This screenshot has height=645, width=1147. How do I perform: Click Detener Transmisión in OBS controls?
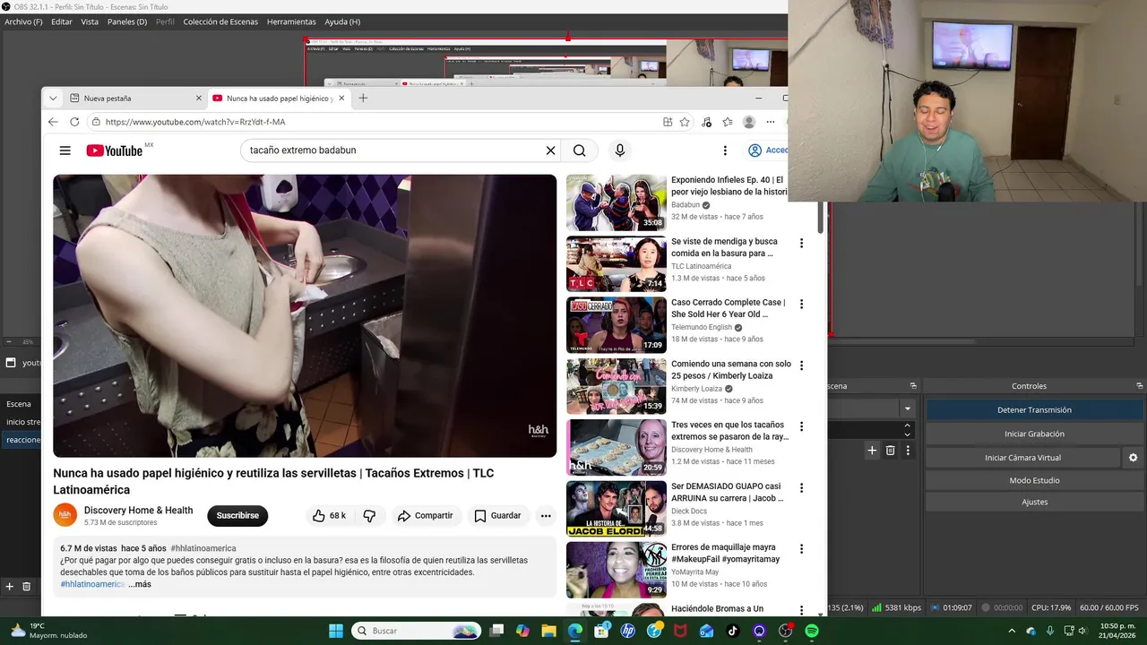(x=1034, y=410)
